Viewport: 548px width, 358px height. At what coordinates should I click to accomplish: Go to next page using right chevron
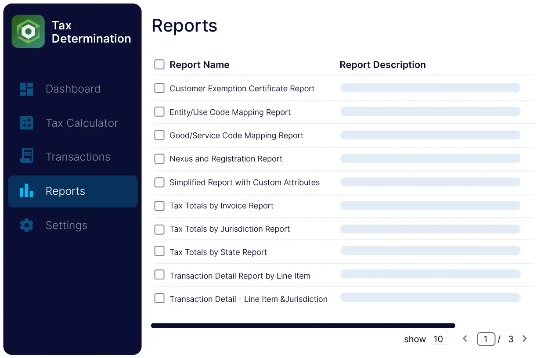click(x=524, y=339)
